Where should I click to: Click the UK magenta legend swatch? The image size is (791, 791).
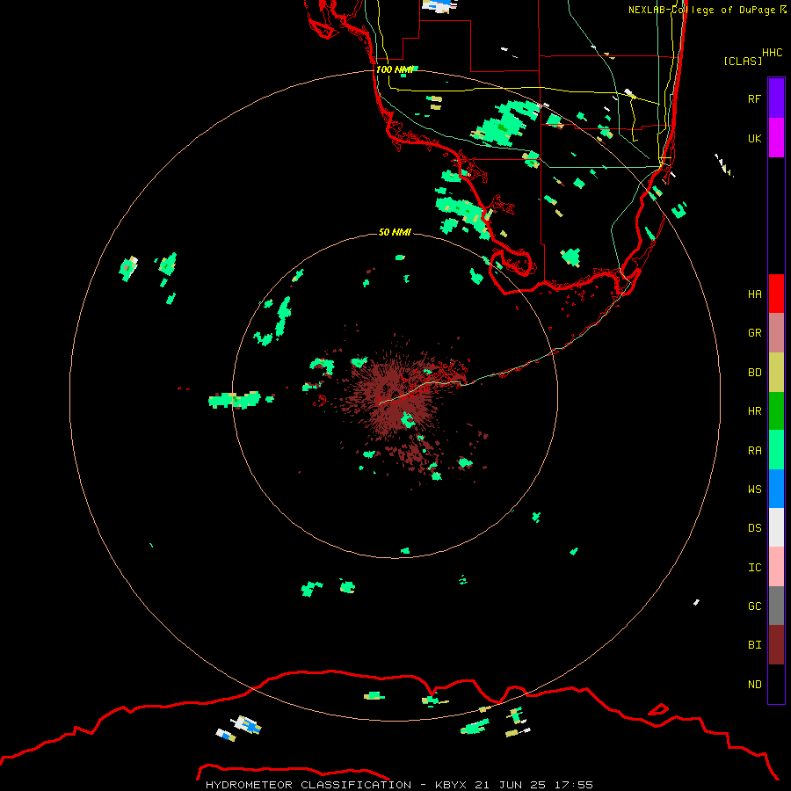click(x=776, y=138)
